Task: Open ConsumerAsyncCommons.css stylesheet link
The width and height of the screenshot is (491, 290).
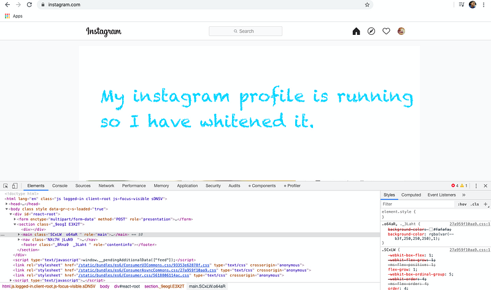Action: 147,270
